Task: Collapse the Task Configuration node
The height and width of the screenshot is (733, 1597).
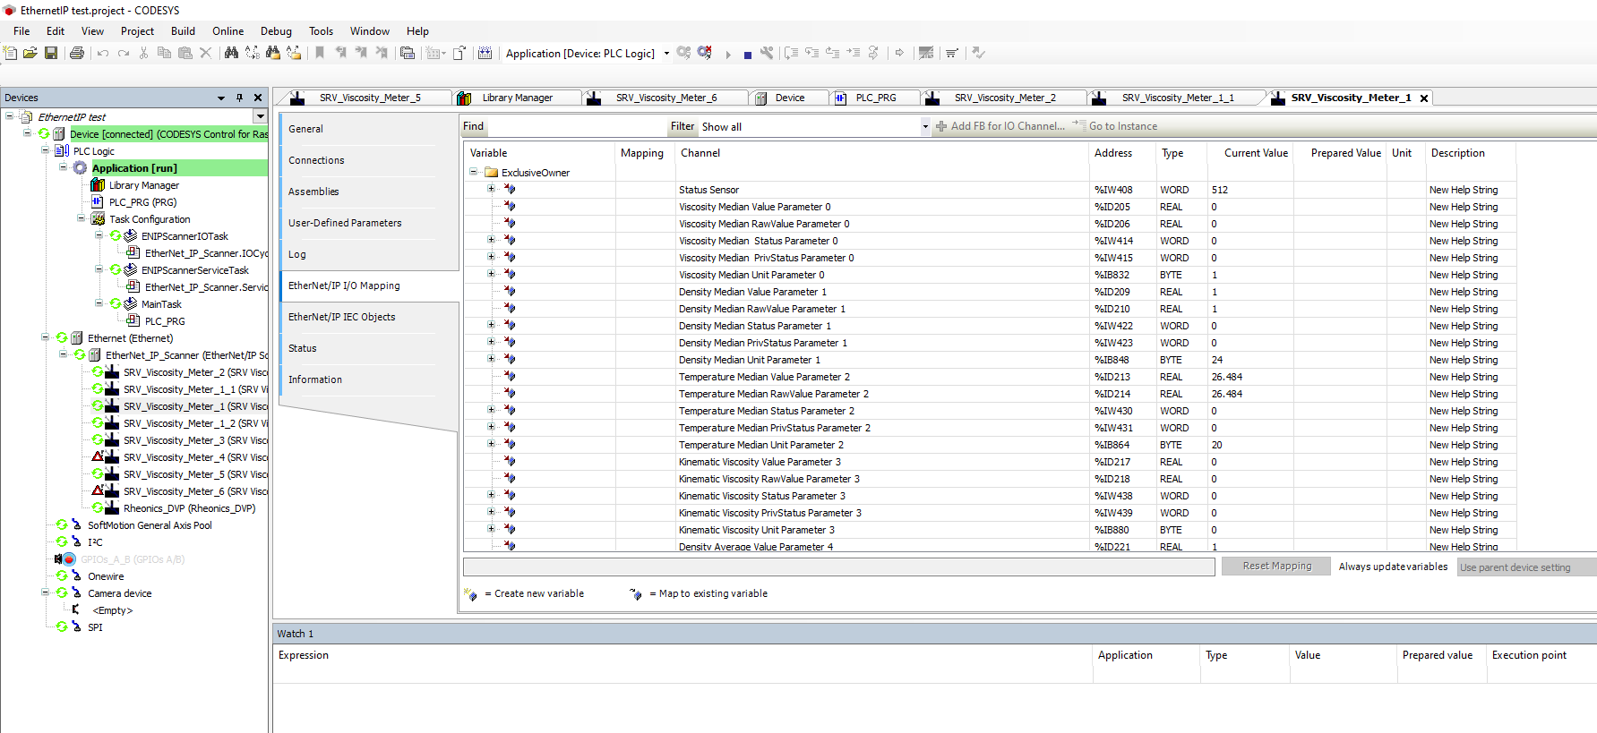Action: click(82, 218)
